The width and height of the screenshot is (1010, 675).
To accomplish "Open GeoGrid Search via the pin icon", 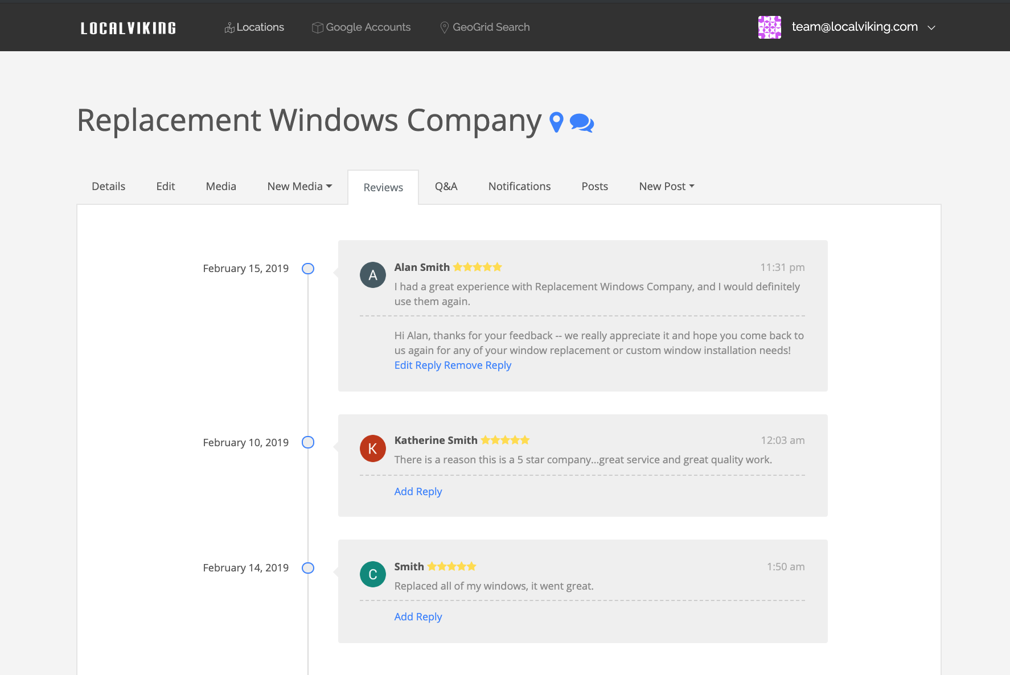I will pos(444,27).
